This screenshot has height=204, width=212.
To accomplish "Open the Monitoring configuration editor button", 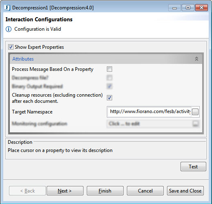I will pos(196,124).
